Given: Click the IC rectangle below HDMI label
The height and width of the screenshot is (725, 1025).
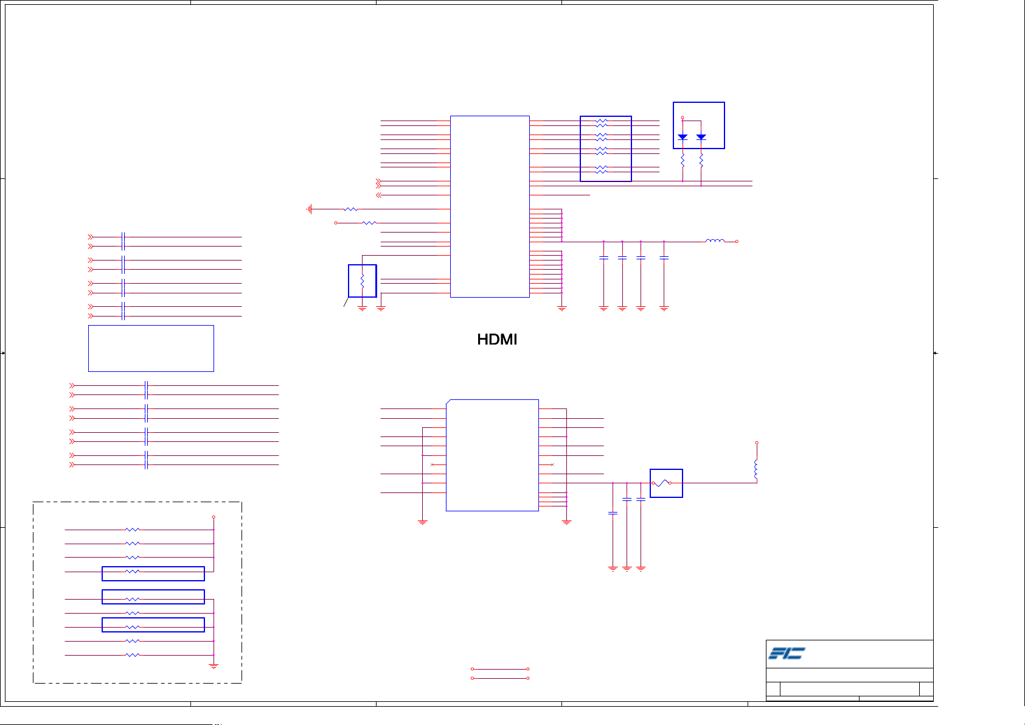Looking at the screenshot, I should tap(492, 455).
